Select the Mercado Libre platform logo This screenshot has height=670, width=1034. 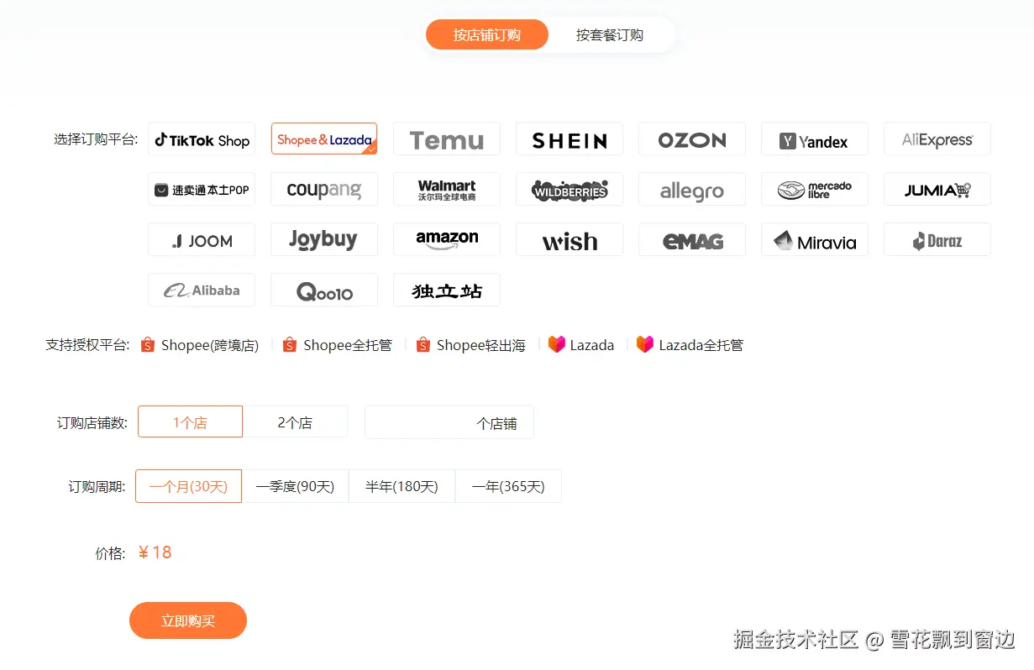(x=815, y=190)
